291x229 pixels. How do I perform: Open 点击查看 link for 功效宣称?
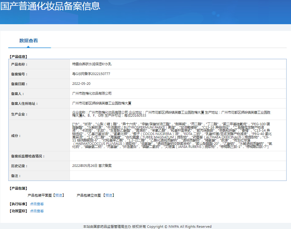click(37, 211)
